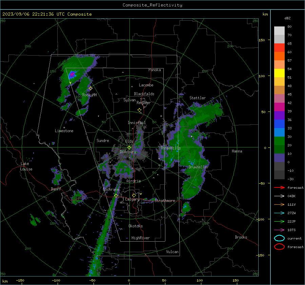Screen dimensions: 305x285
Task: Select the 42 dBZ magenta swatch
Action: [279, 107]
